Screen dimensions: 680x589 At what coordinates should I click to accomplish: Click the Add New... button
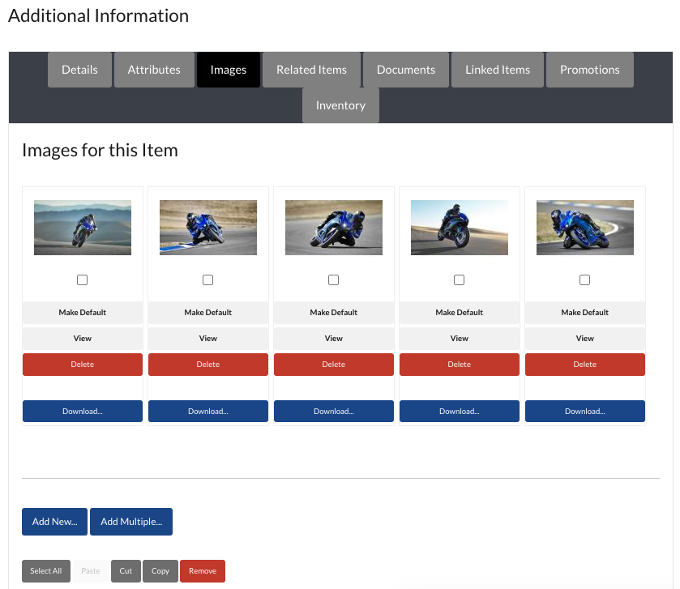pyautogui.click(x=54, y=522)
